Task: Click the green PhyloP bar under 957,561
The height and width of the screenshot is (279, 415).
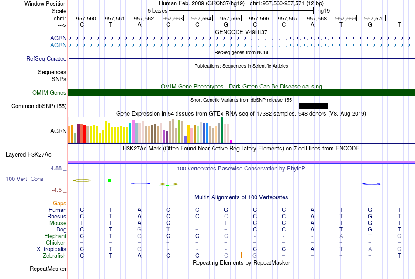Action: (110, 180)
